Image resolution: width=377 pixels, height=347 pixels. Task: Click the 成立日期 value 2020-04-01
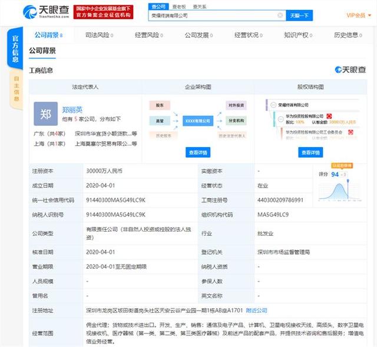tap(101, 185)
